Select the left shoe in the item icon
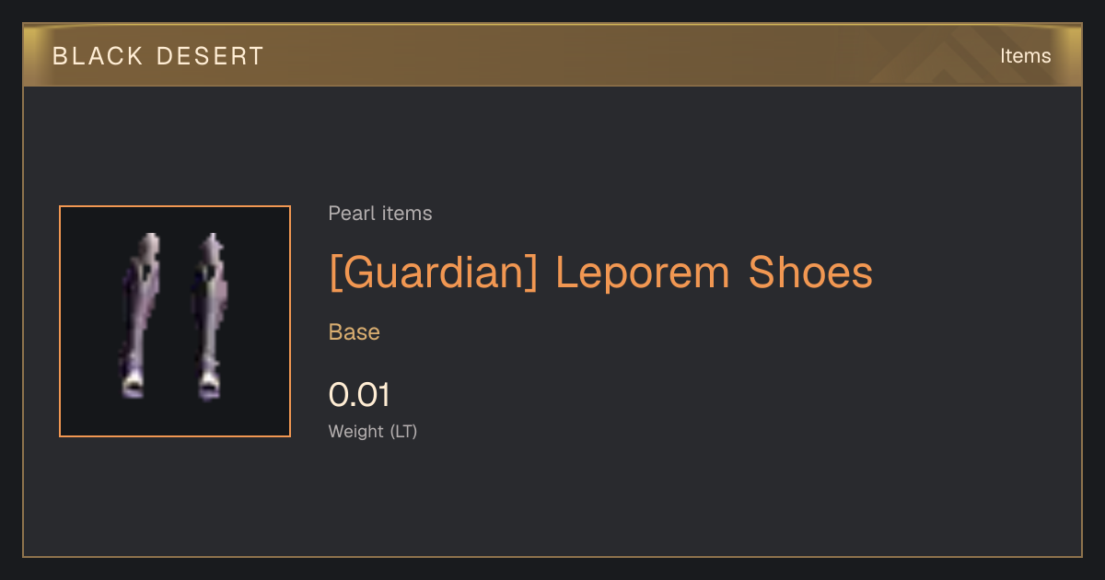1105x580 pixels. click(140, 316)
